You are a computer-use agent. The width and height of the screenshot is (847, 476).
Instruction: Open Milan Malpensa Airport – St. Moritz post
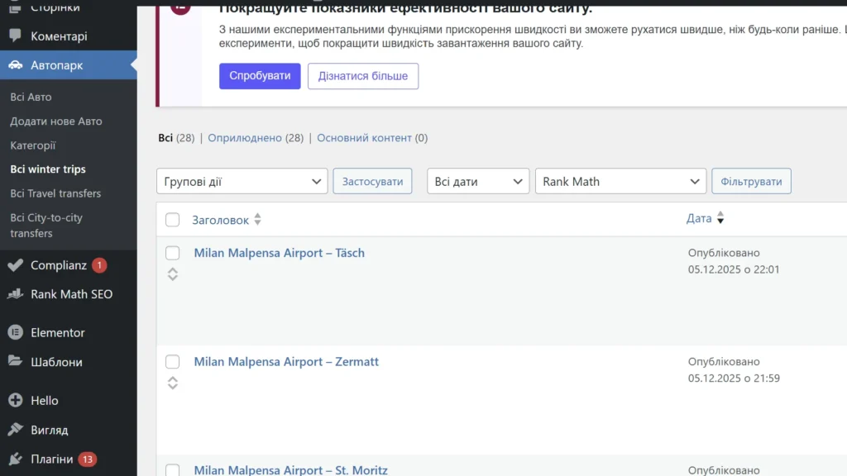pos(290,469)
